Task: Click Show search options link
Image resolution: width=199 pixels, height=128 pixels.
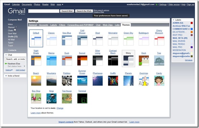Action: click(x=101, y=10)
